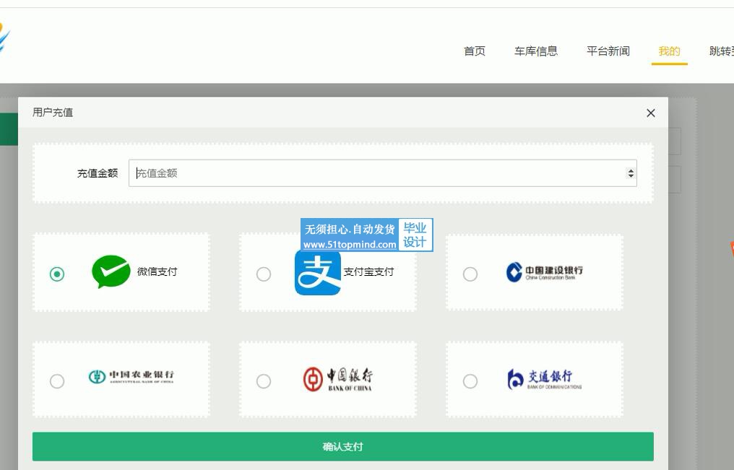Click the 支付宝支付 label text
This screenshot has width=734, height=470.
[x=369, y=271]
